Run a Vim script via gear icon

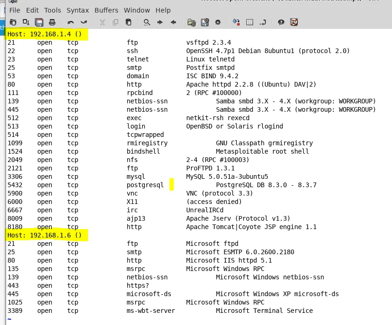(x=218, y=22)
